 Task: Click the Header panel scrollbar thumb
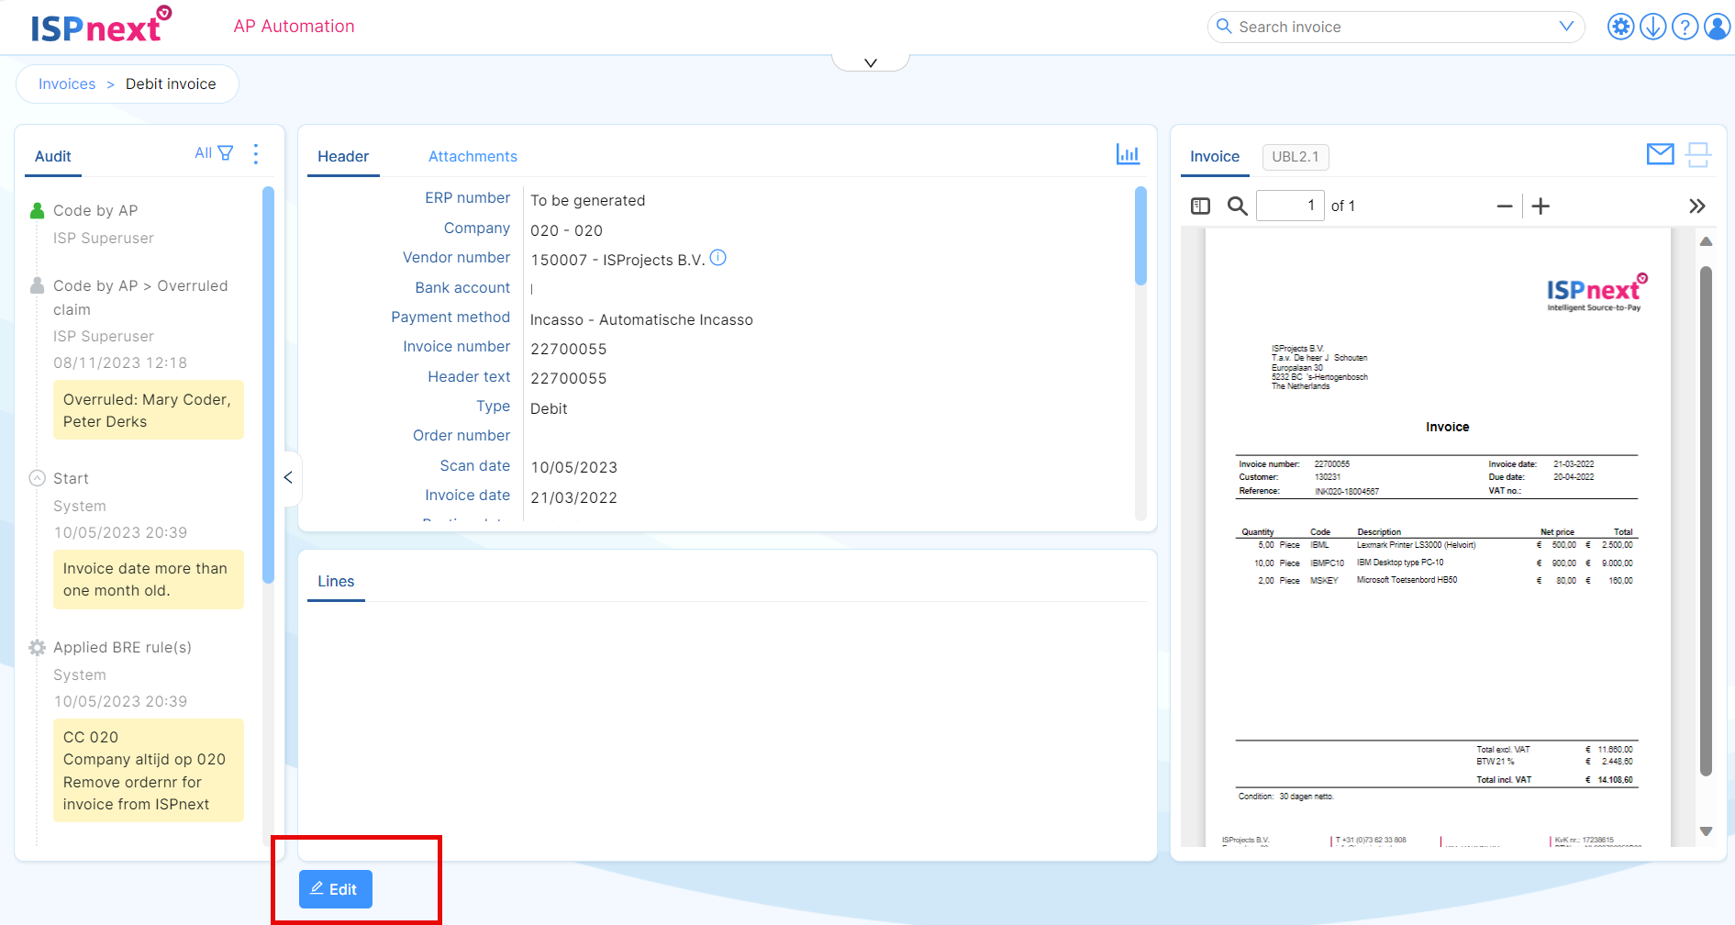point(1140,236)
